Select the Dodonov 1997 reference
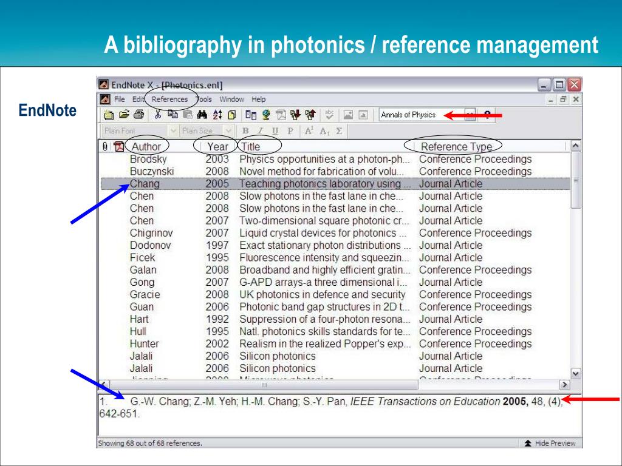The height and width of the screenshot is (466, 622). click(x=335, y=245)
